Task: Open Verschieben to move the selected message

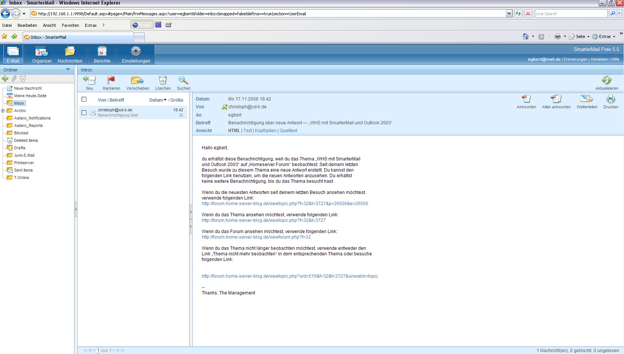Action: click(x=137, y=83)
